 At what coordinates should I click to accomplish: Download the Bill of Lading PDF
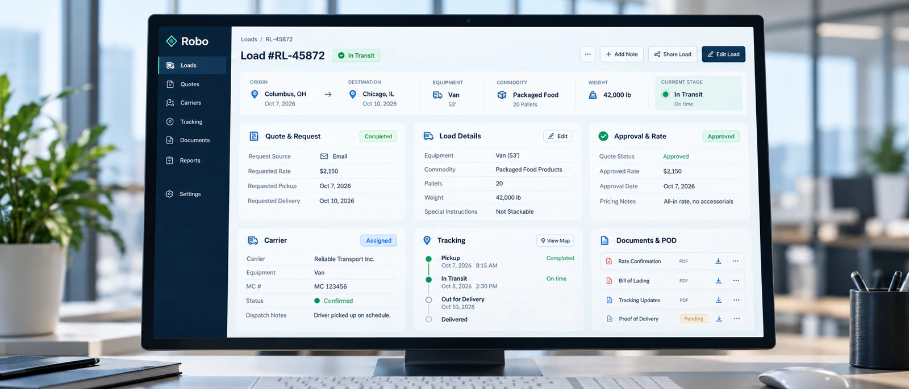click(719, 281)
